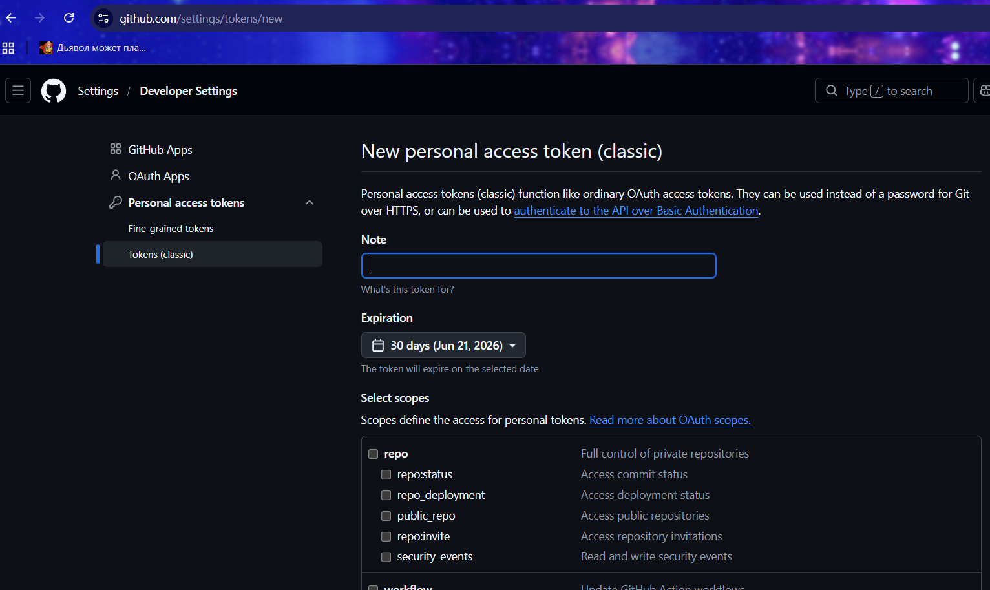Click the OAuth Apps person icon
This screenshot has height=590, width=990.
coord(116,175)
